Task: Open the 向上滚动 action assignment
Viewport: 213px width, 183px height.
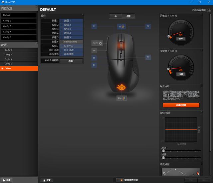Action: [x=71, y=50]
